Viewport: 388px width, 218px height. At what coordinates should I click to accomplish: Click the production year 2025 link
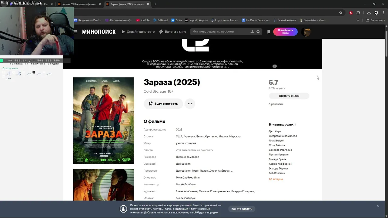(x=179, y=130)
